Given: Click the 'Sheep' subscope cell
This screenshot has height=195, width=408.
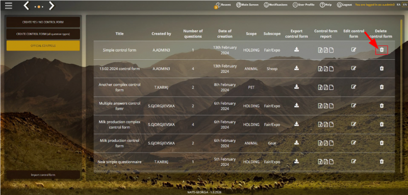Looking at the screenshot, I should pyautogui.click(x=272, y=69).
